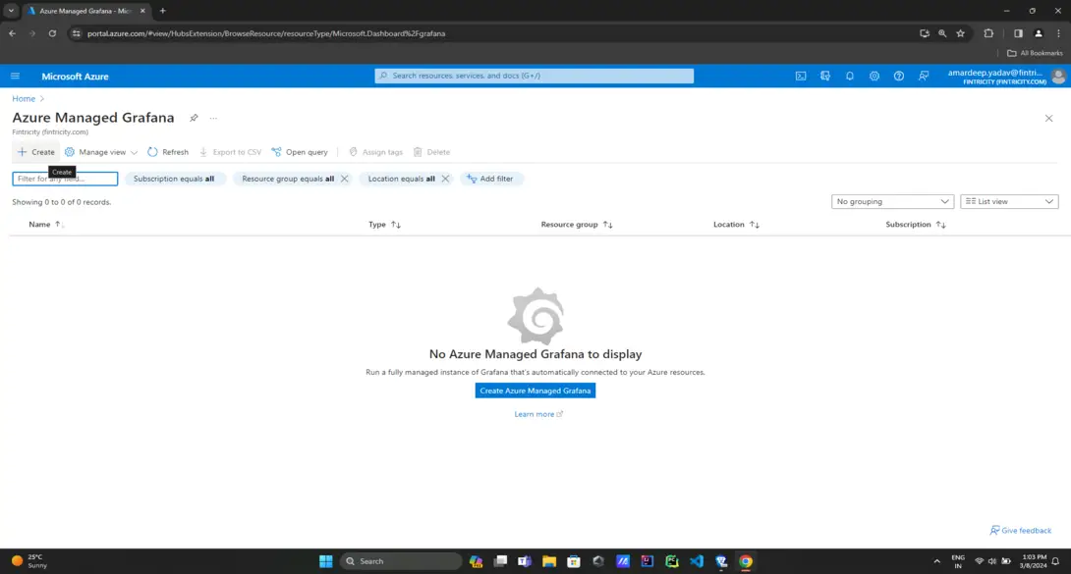Open the List view dropdown
This screenshot has width=1071, height=574.
pyautogui.click(x=1009, y=202)
